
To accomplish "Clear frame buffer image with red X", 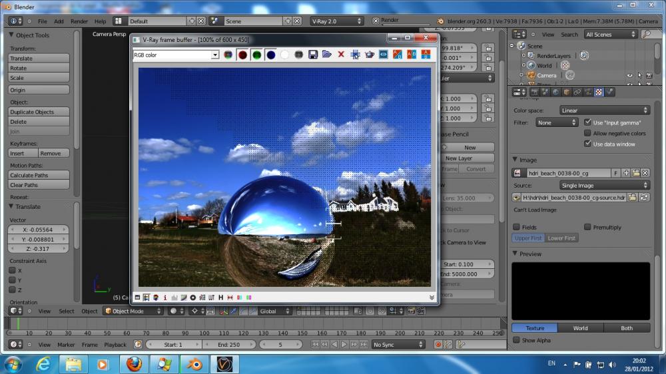I will point(341,55).
